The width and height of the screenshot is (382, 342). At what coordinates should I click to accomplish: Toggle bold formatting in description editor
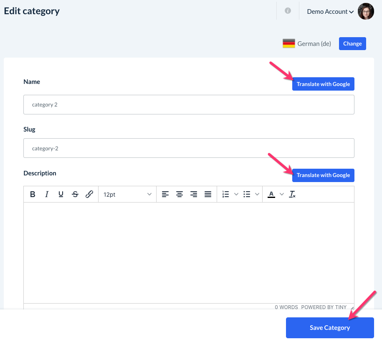pyautogui.click(x=33, y=194)
